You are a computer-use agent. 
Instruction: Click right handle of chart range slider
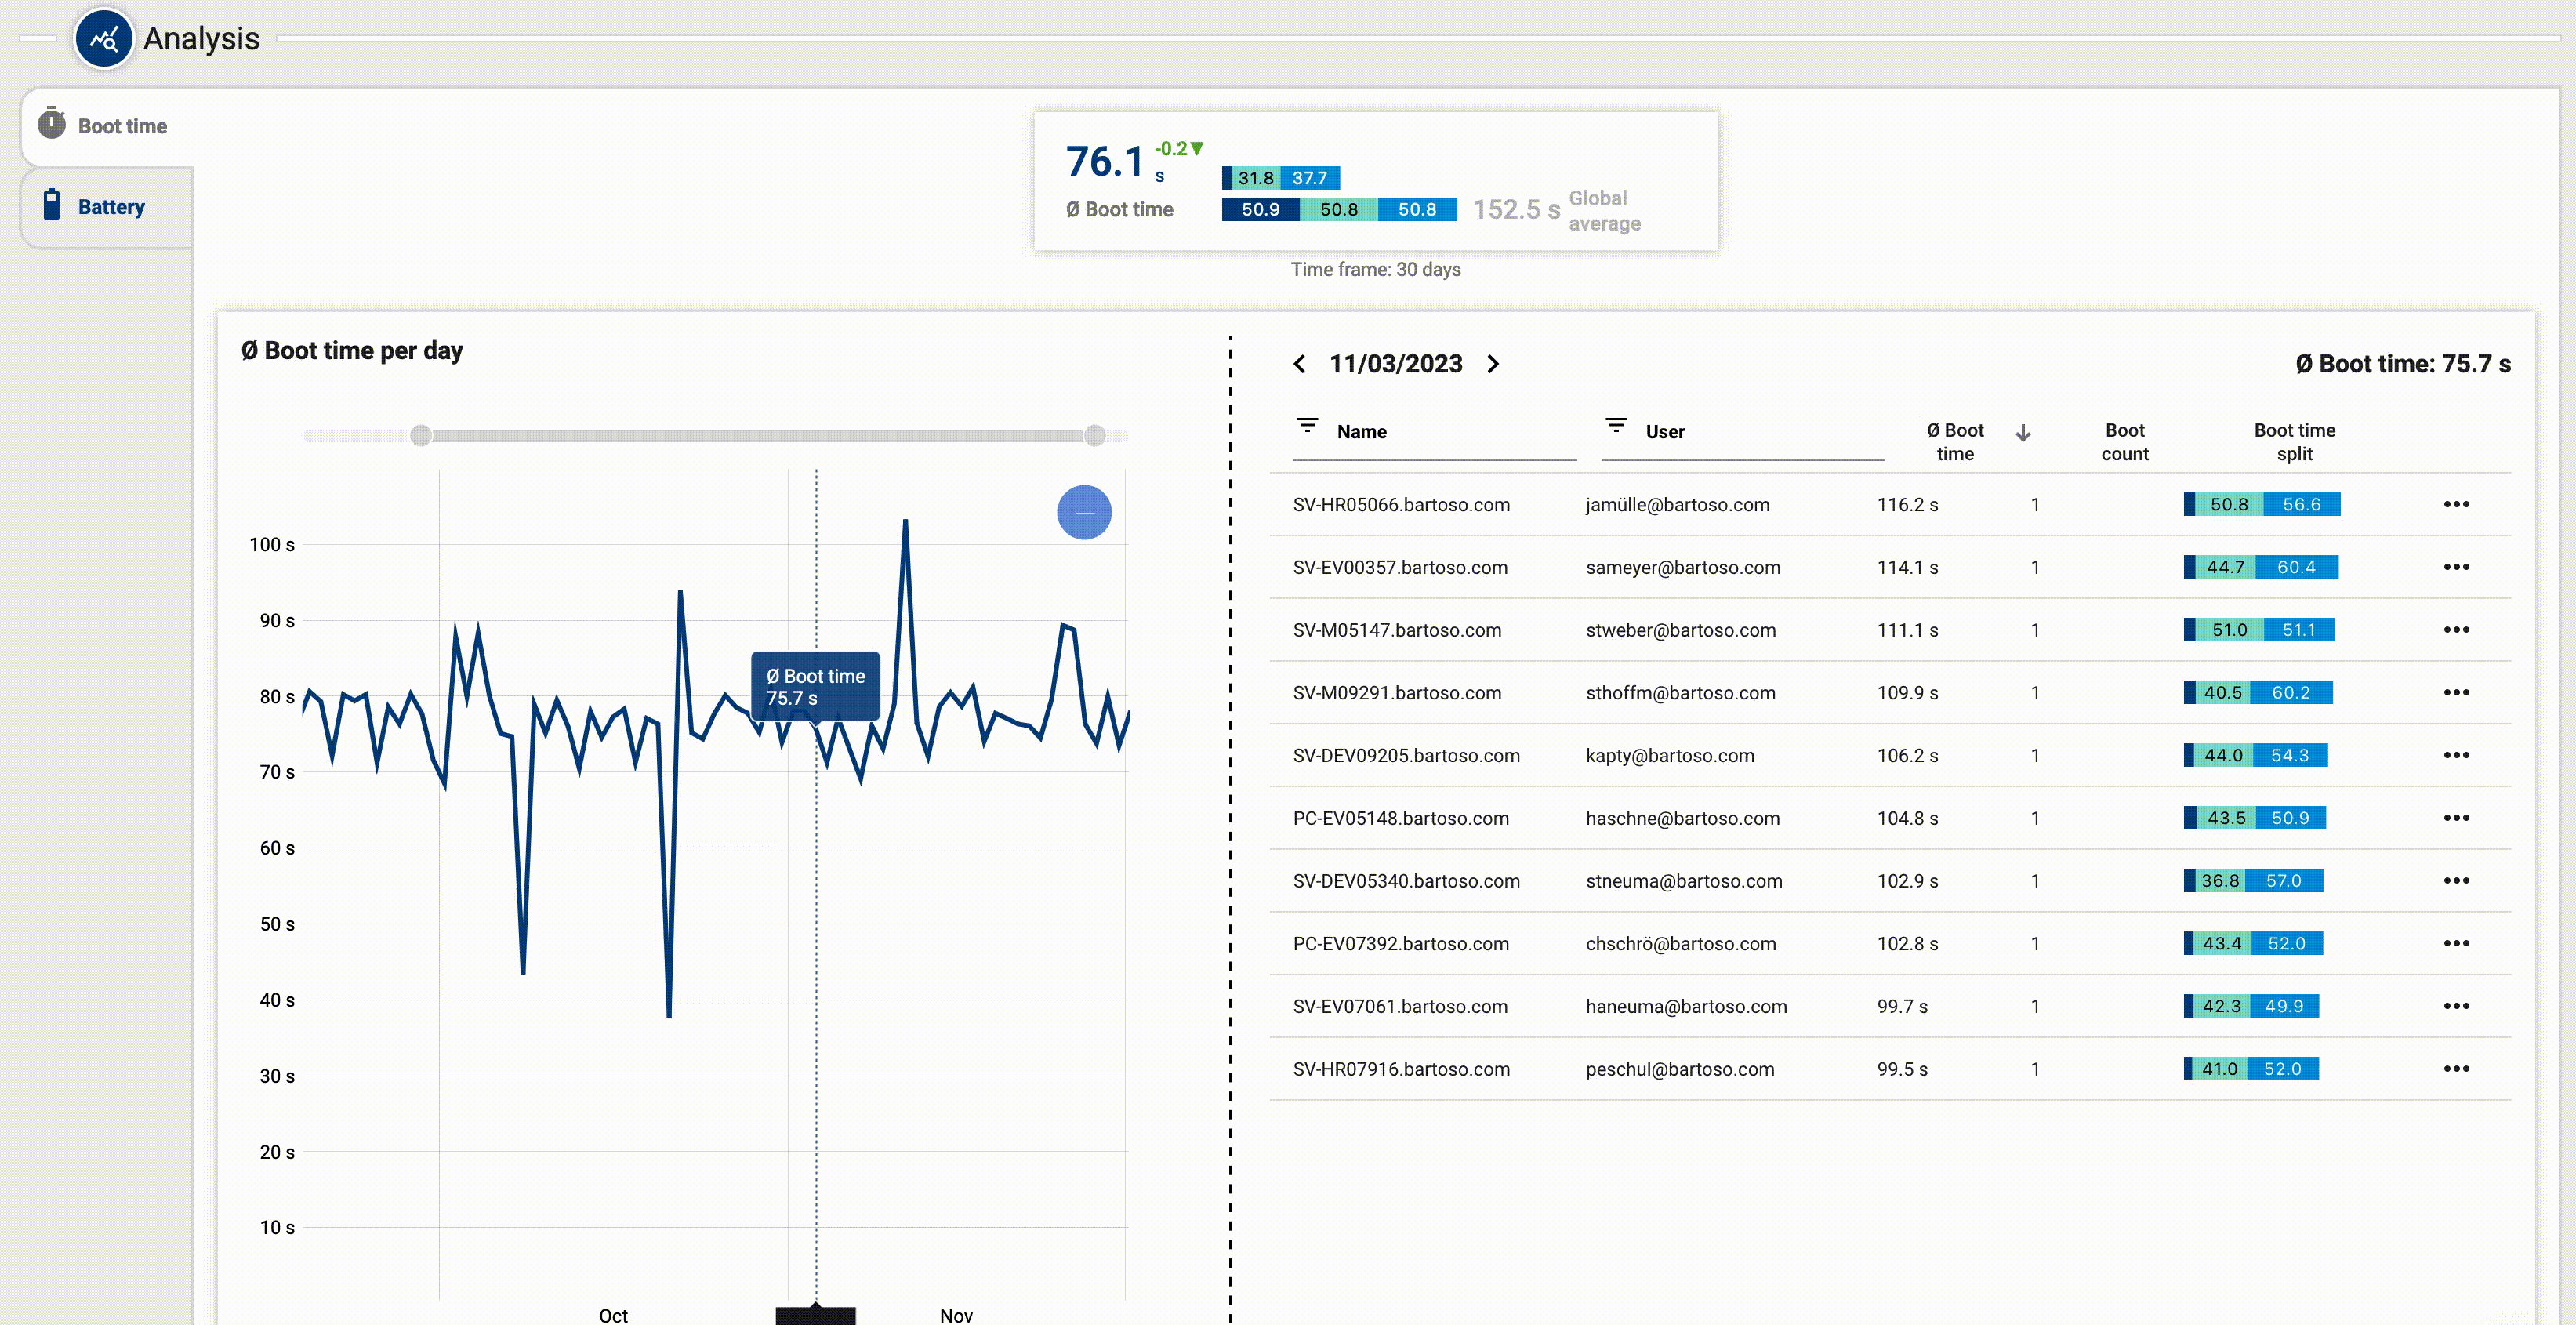click(1095, 435)
